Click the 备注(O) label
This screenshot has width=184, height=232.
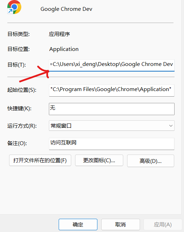[x=17, y=143]
